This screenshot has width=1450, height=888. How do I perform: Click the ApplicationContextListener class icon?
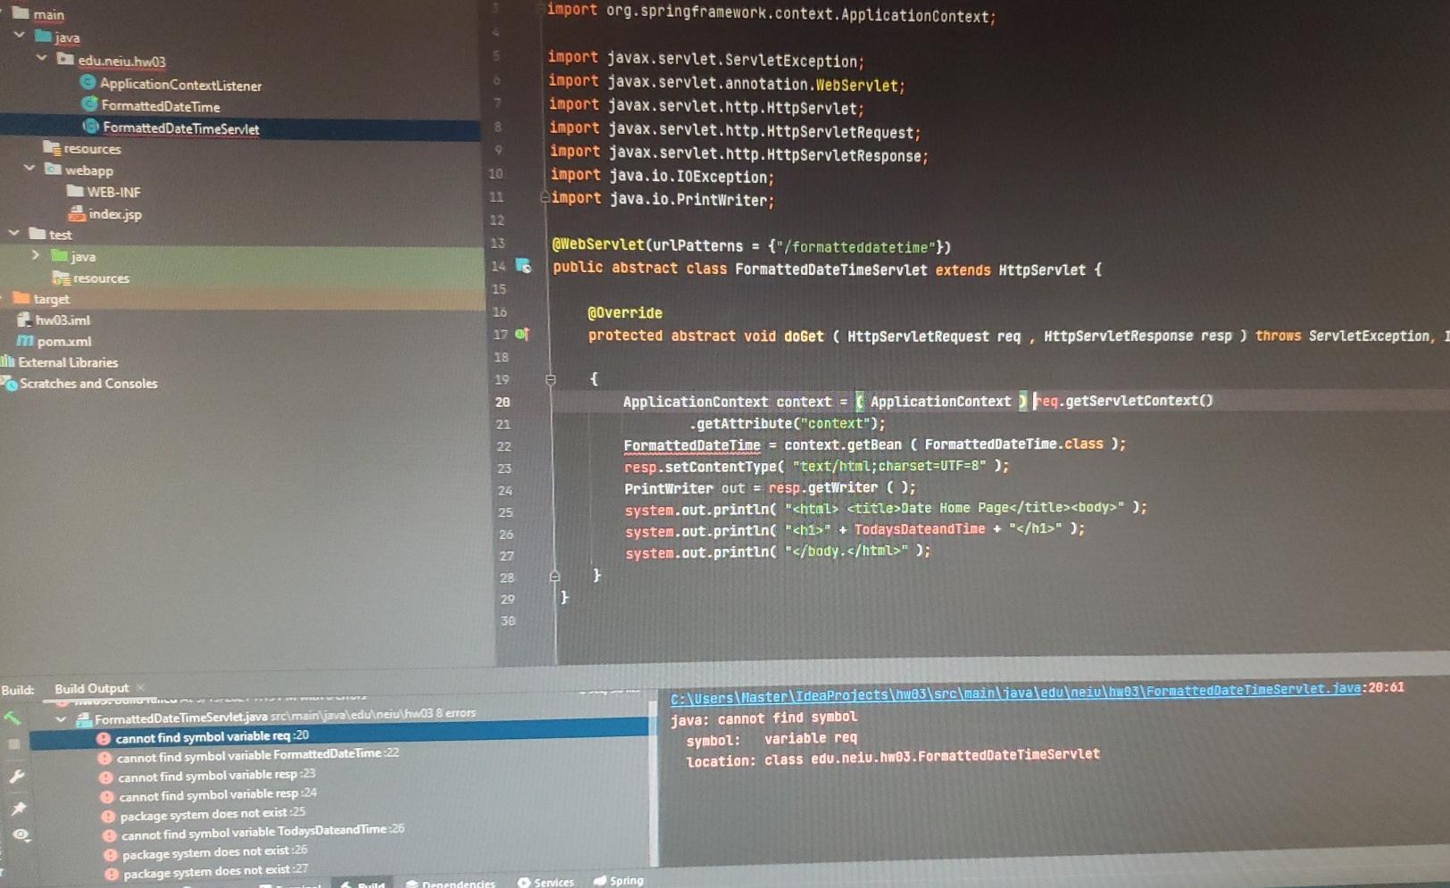(87, 82)
